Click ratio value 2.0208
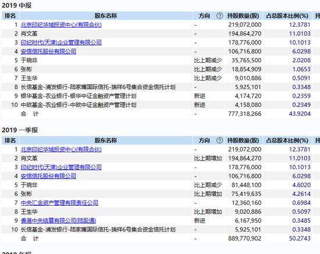This screenshot has width=320, height=254. 301,60
